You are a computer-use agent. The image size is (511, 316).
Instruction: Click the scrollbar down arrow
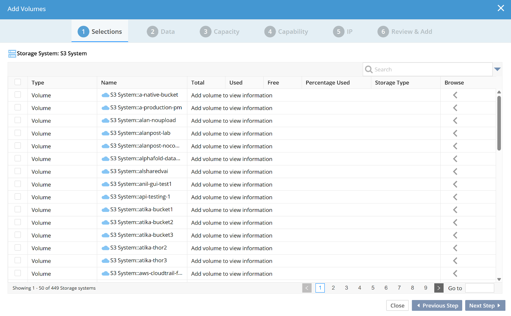pos(499,279)
